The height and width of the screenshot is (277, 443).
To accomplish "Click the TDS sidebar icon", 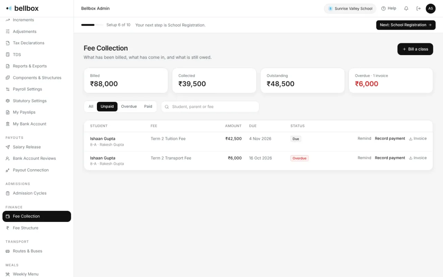I will tap(8, 54).
